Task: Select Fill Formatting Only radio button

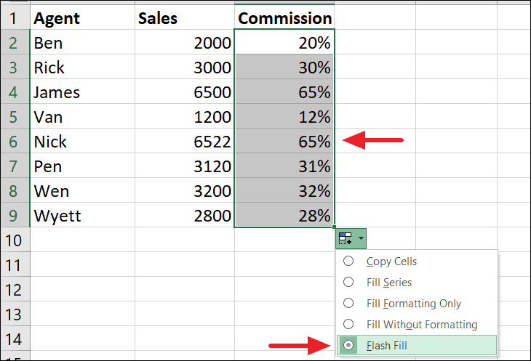Action: point(348,303)
